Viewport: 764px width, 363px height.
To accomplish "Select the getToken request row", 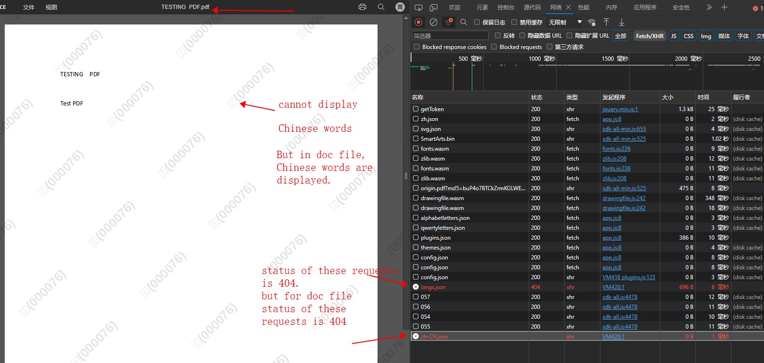I will 587,109.
